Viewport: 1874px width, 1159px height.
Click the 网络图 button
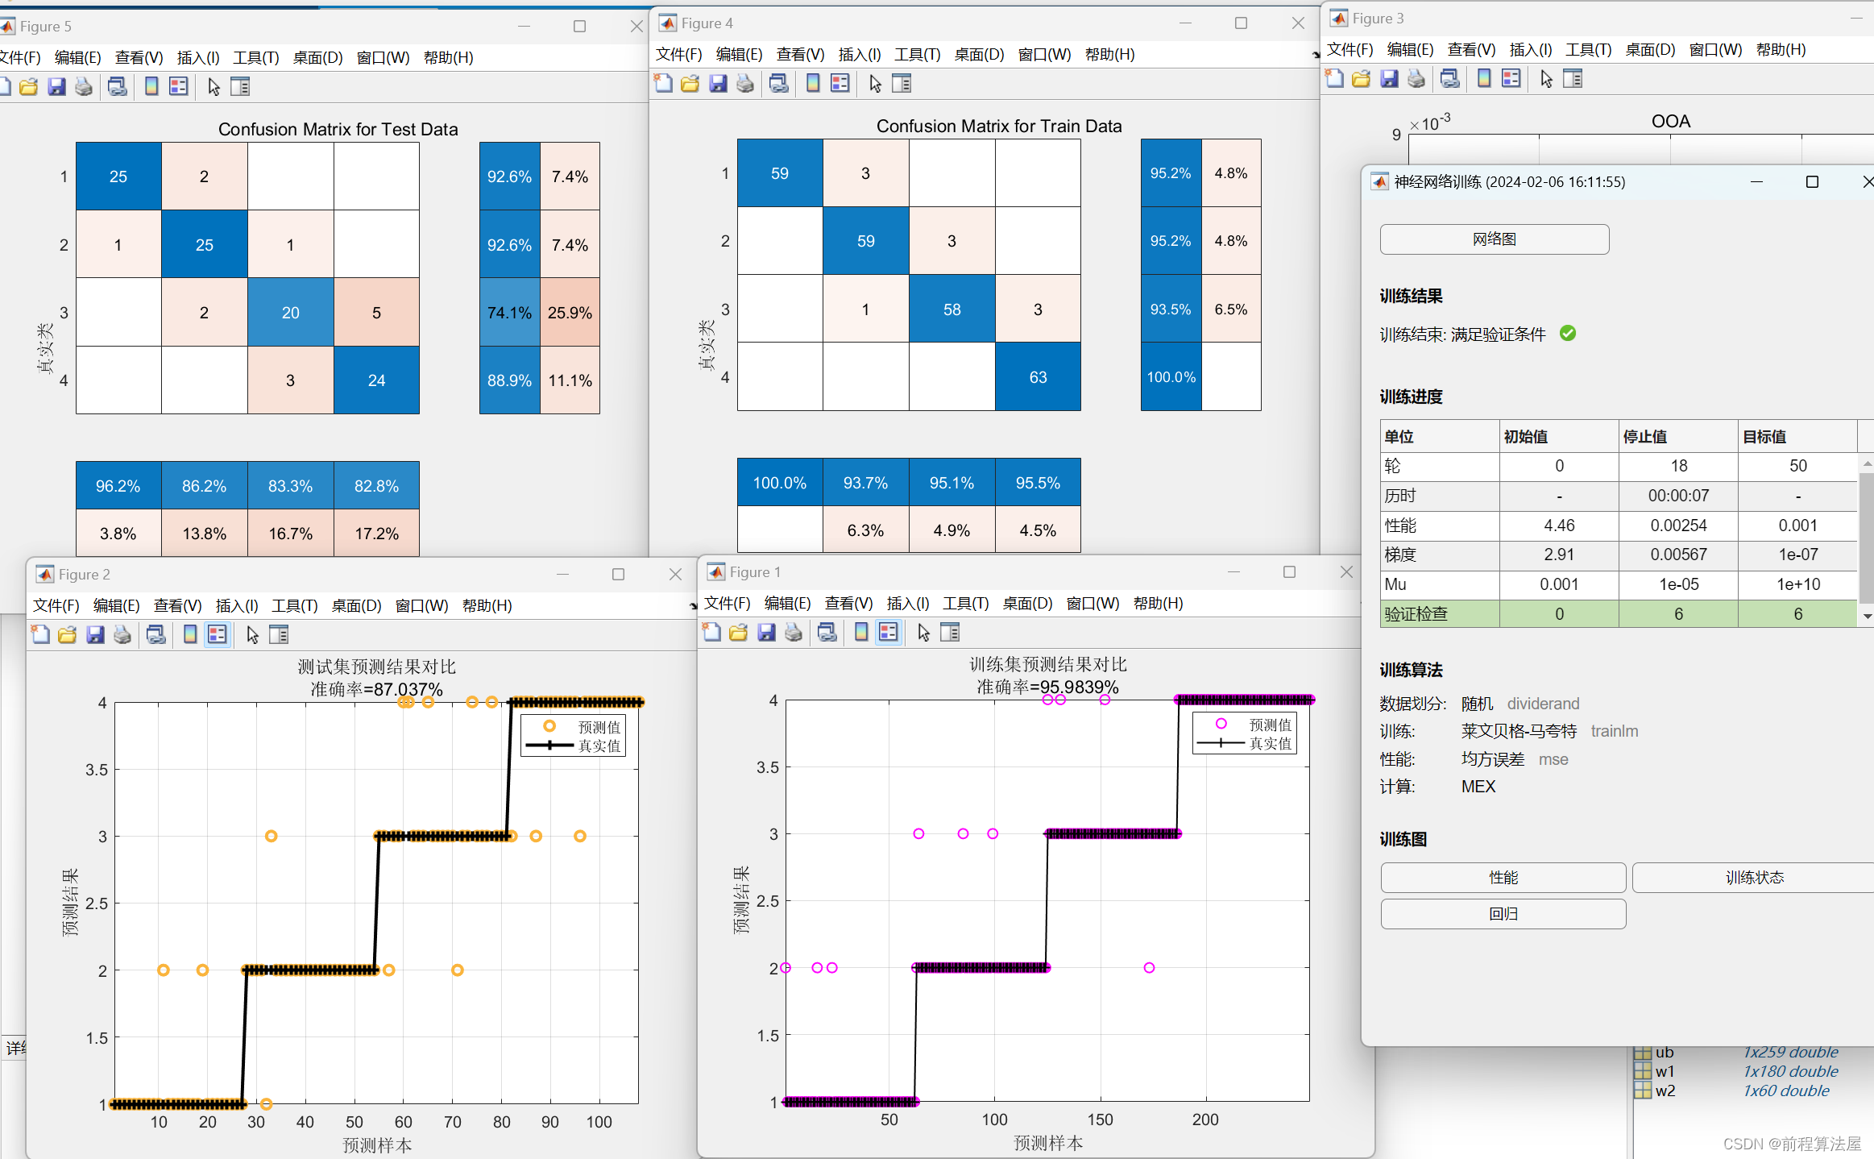(x=1494, y=239)
